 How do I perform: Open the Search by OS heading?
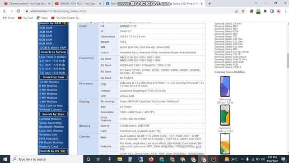tap(53, 151)
